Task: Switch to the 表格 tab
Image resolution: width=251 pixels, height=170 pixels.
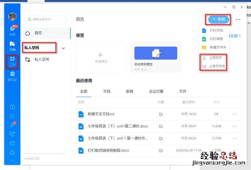Action: coord(129,91)
